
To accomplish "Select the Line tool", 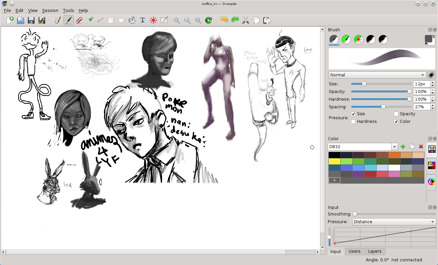I will (x=100, y=20).
